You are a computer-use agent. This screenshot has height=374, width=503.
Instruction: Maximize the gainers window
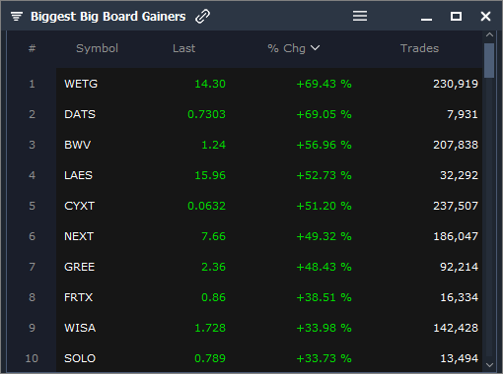tap(456, 16)
